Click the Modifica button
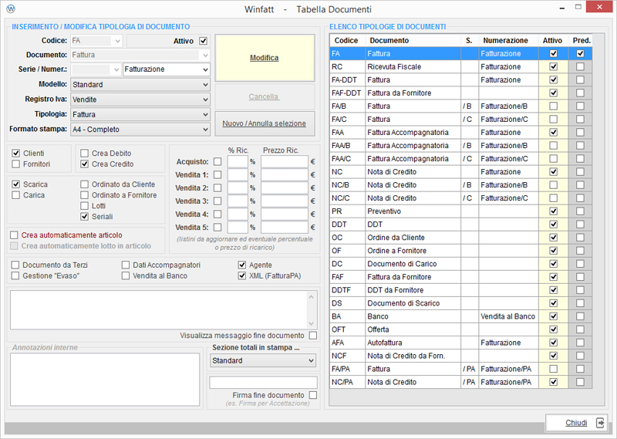 (x=265, y=58)
